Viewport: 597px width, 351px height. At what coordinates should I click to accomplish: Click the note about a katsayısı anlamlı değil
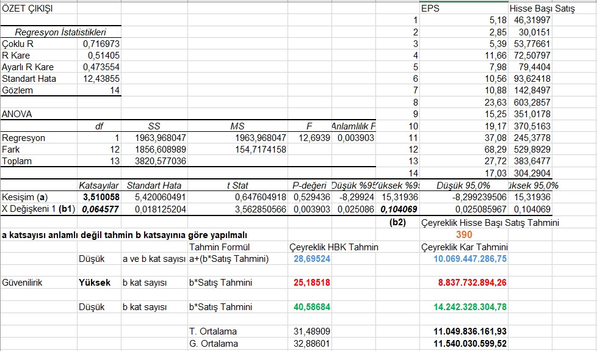pos(124,235)
